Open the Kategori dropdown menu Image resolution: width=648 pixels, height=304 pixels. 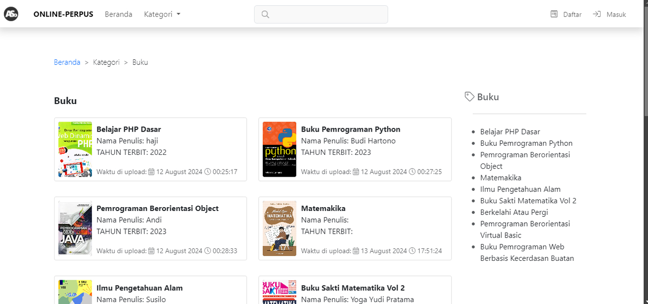(162, 14)
